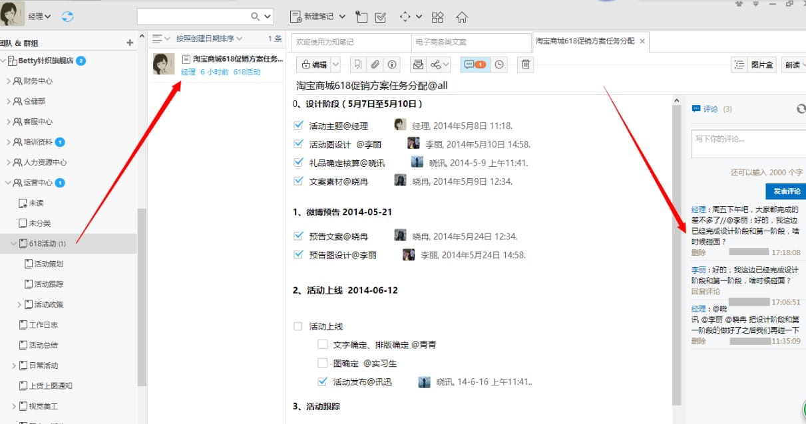Click the task list checkbox icon in top toolbar
This screenshot has width=806, height=424.
click(381, 17)
